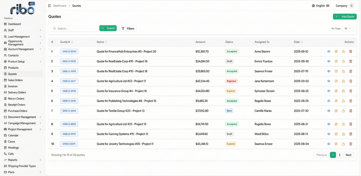This screenshot has width=361, height=176.
Task: Click into the Search input field
Action: (74, 28)
